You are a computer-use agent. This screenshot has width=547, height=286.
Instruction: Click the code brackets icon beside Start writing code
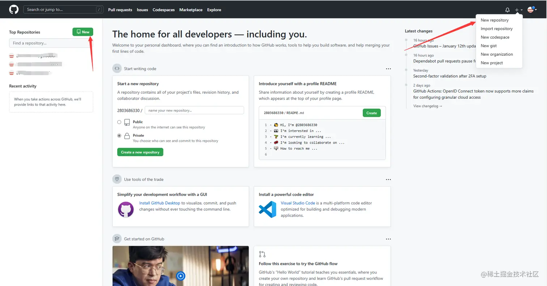point(117,69)
